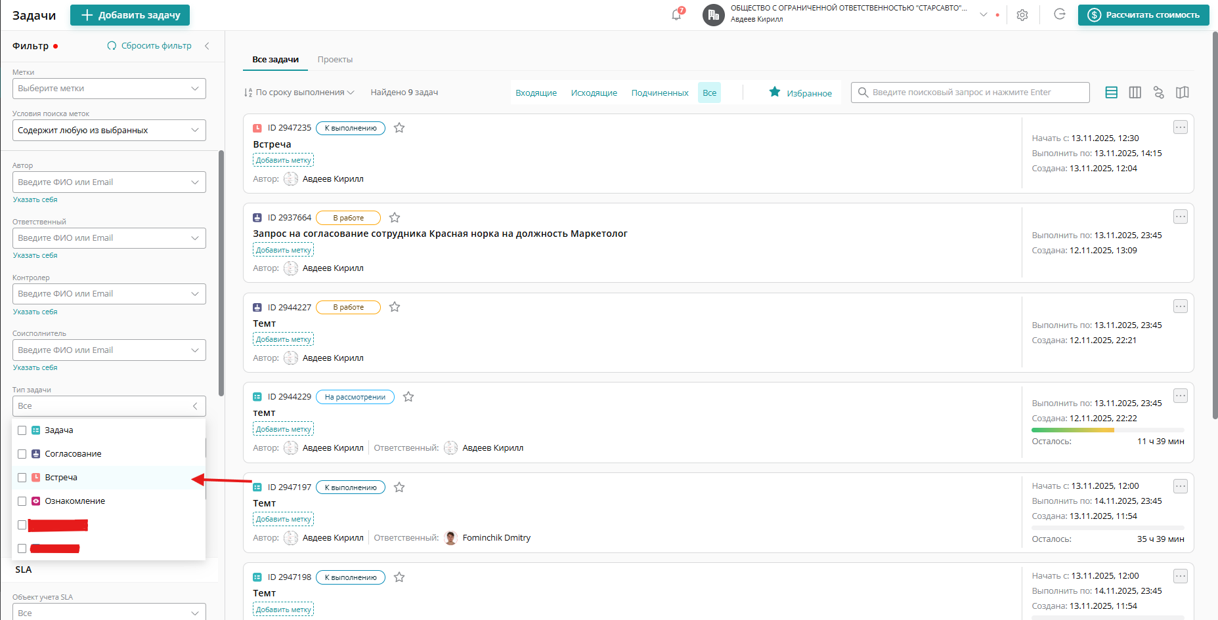Click the organization building icon

(713, 14)
